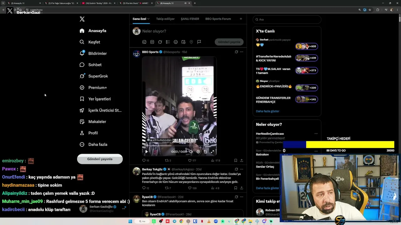Image resolution: width=401 pixels, height=225 pixels.
Task: Open the GÜNDEM TRANSFERLER FENERBAHÇE live space
Action: click(x=287, y=100)
